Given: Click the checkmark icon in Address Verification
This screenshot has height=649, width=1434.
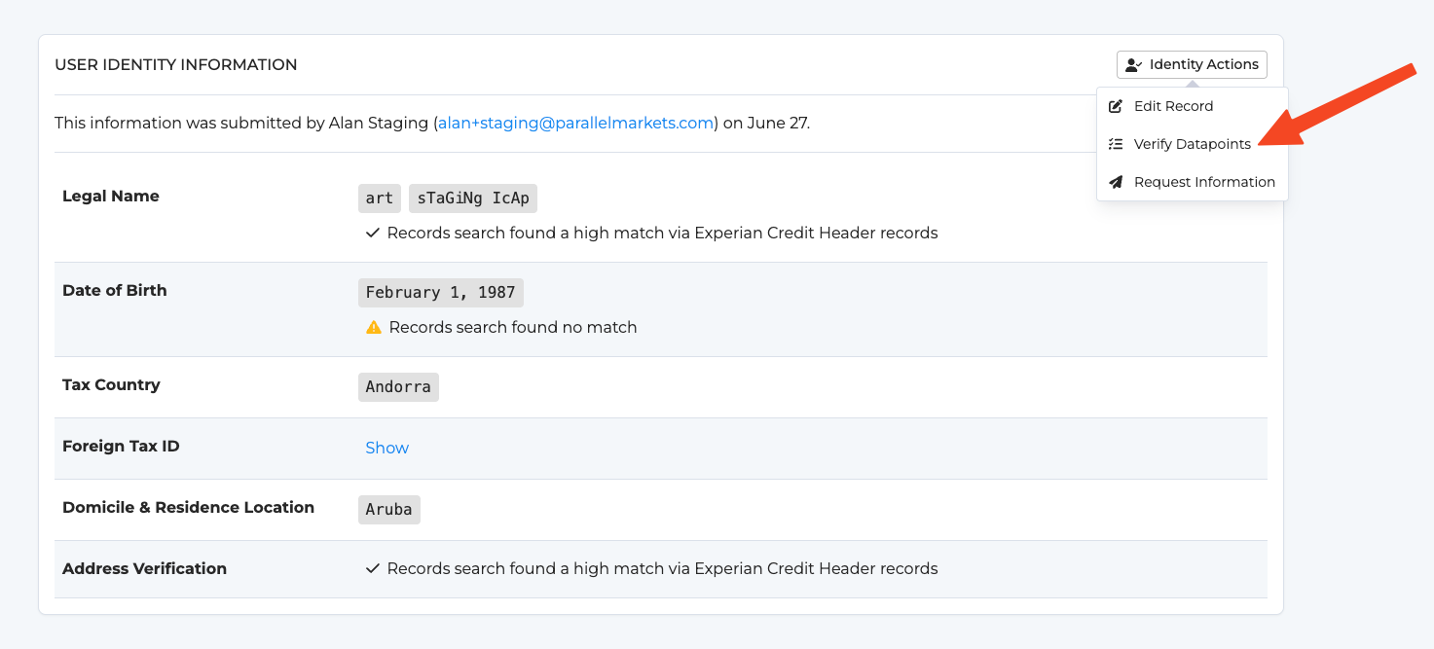Looking at the screenshot, I should coord(372,568).
